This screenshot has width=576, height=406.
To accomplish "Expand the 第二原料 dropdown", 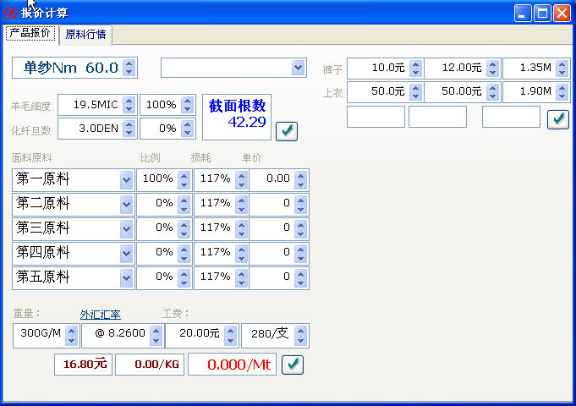I will click(126, 205).
